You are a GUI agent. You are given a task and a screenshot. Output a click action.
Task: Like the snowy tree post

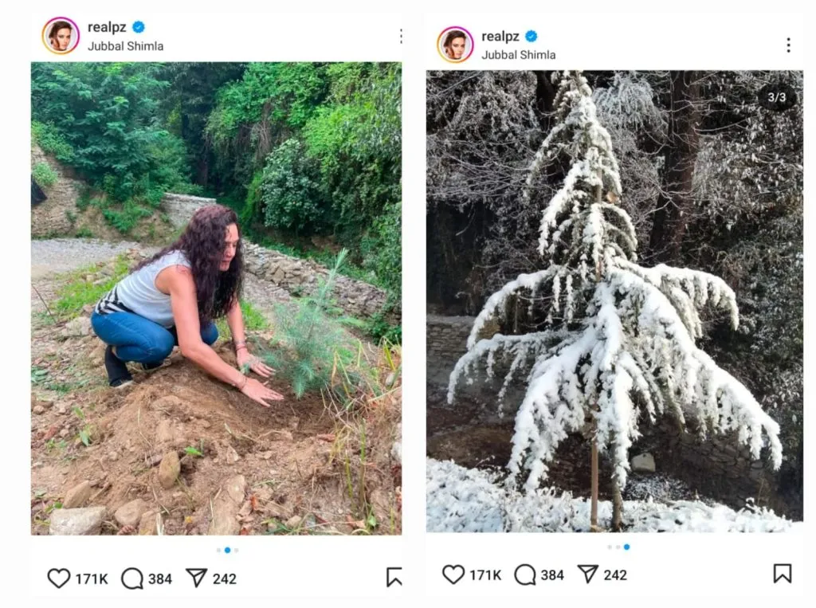[x=454, y=575]
